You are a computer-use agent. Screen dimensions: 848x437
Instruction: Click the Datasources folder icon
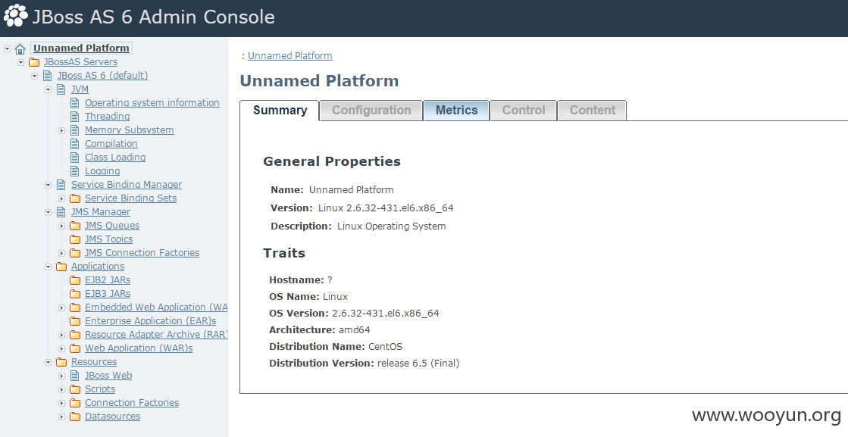(75, 417)
